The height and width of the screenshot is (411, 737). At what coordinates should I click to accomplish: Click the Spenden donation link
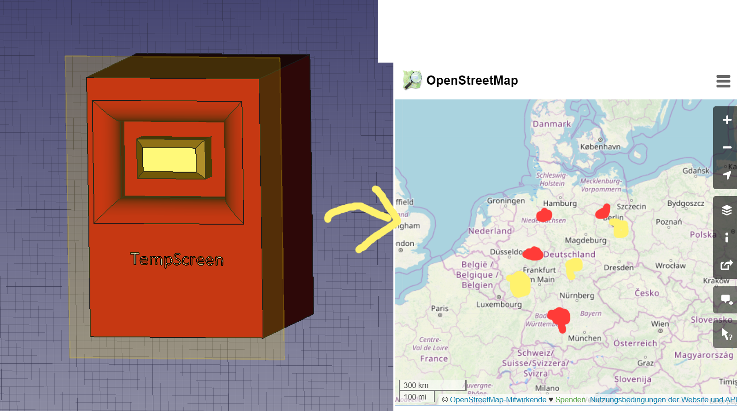(570, 399)
